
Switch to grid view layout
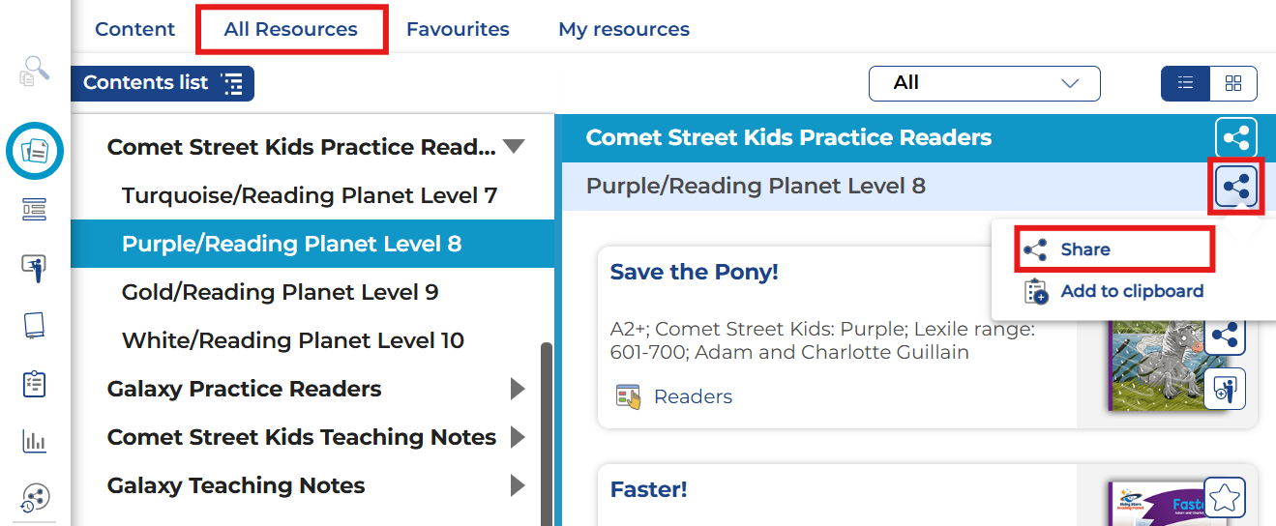coord(1233,83)
